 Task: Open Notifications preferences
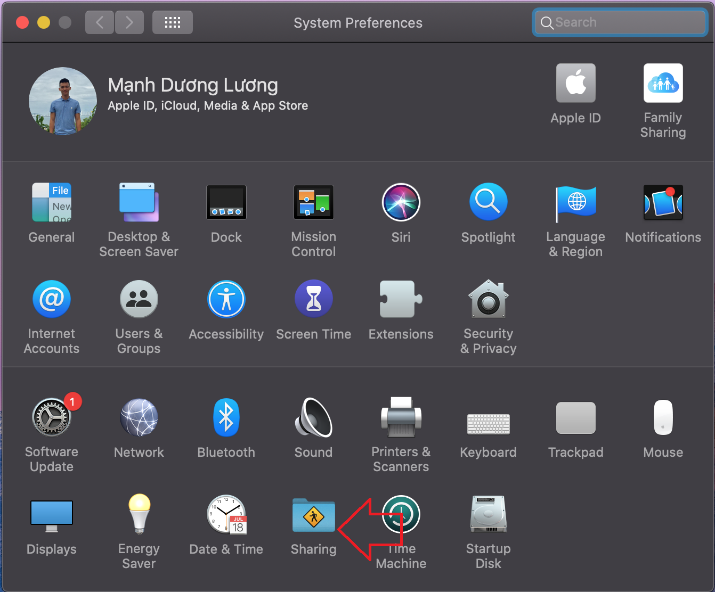[x=663, y=202]
